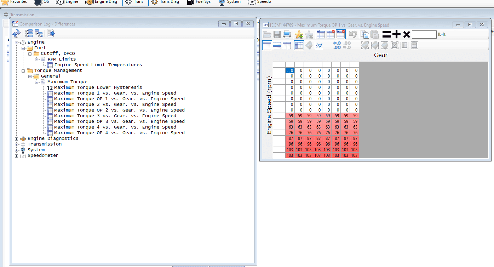
Task: Print the Maximum Torque table
Action: (287, 34)
